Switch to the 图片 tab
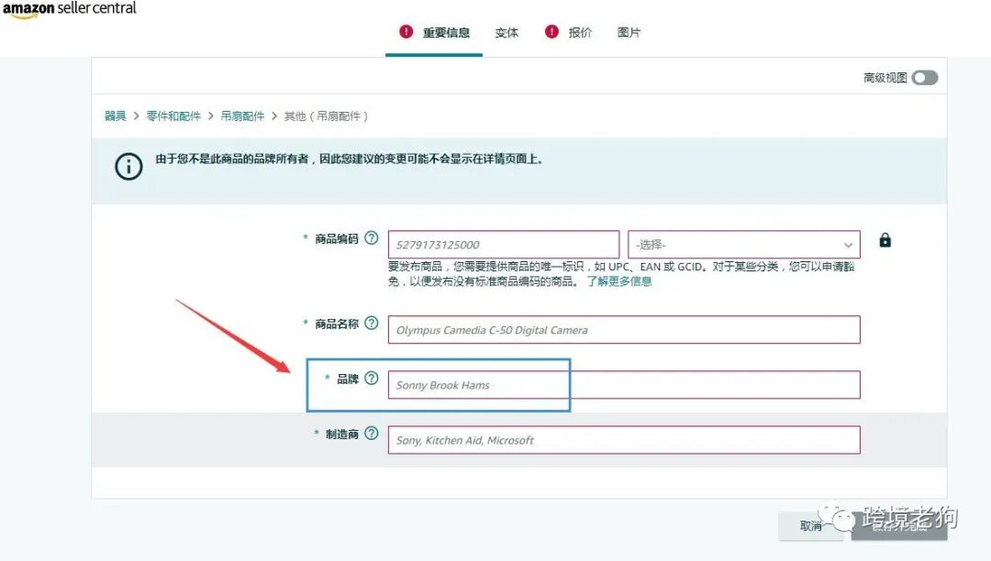 point(629,33)
